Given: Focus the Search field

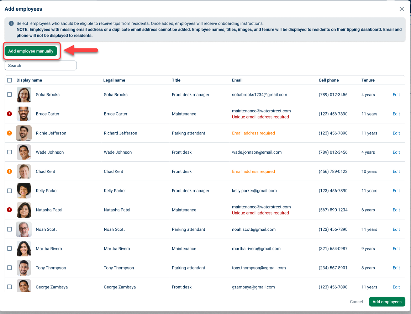Looking at the screenshot, I should 41,65.
